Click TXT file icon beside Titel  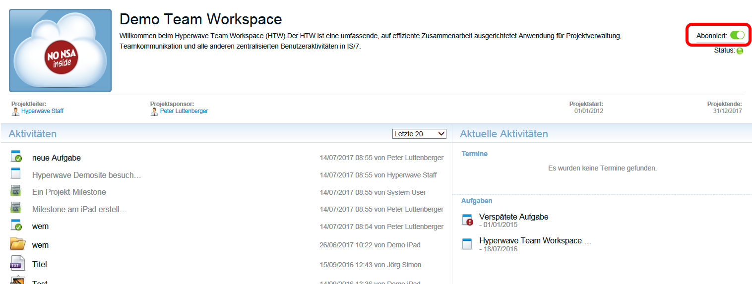(17, 263)
